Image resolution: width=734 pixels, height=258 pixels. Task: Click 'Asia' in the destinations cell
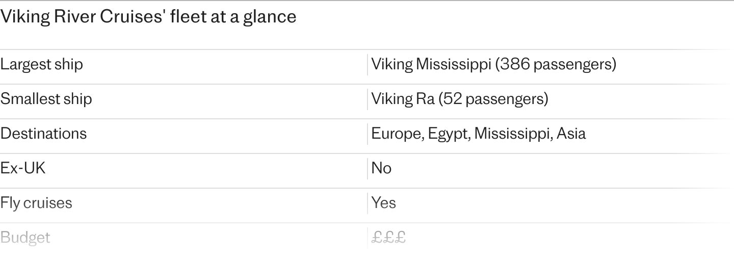click(x=571, y=134)
